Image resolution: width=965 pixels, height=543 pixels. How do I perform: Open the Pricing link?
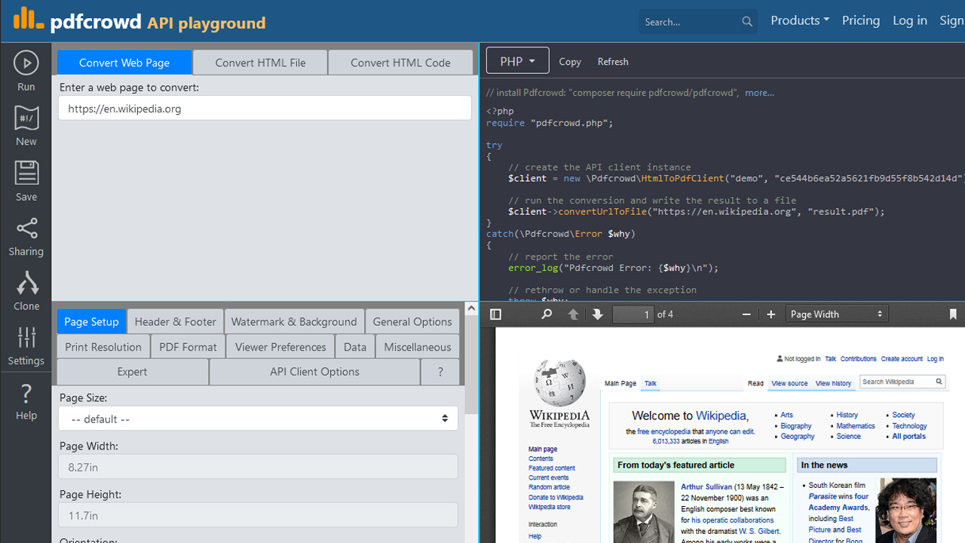tap(861, 20)
